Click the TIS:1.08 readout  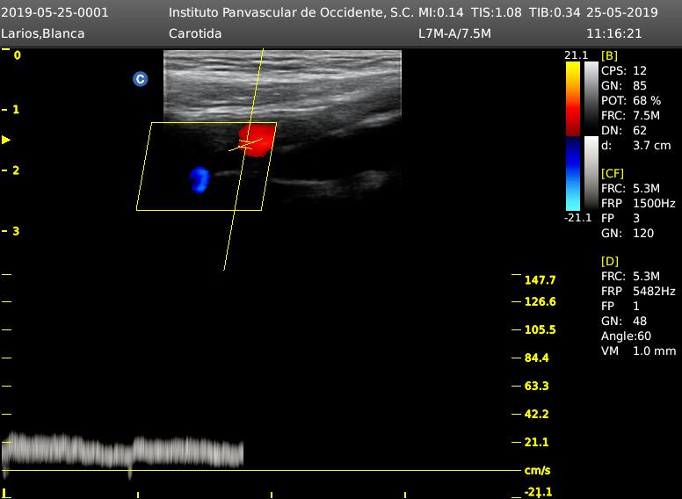click(497, 12)
